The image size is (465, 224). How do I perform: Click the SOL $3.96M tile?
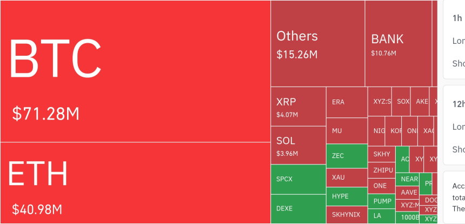click(x=298, y=145)
